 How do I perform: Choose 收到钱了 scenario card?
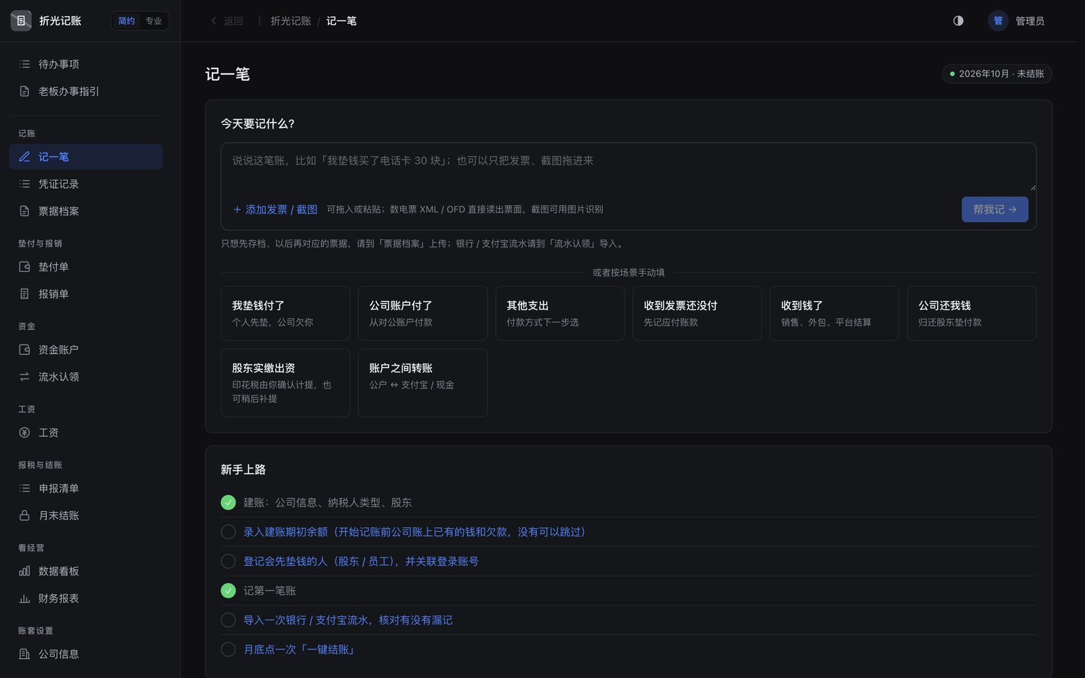coord(834,313)
